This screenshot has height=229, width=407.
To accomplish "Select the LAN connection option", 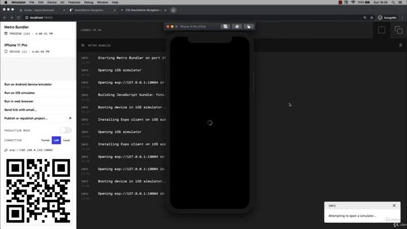I will coord(57,140).
